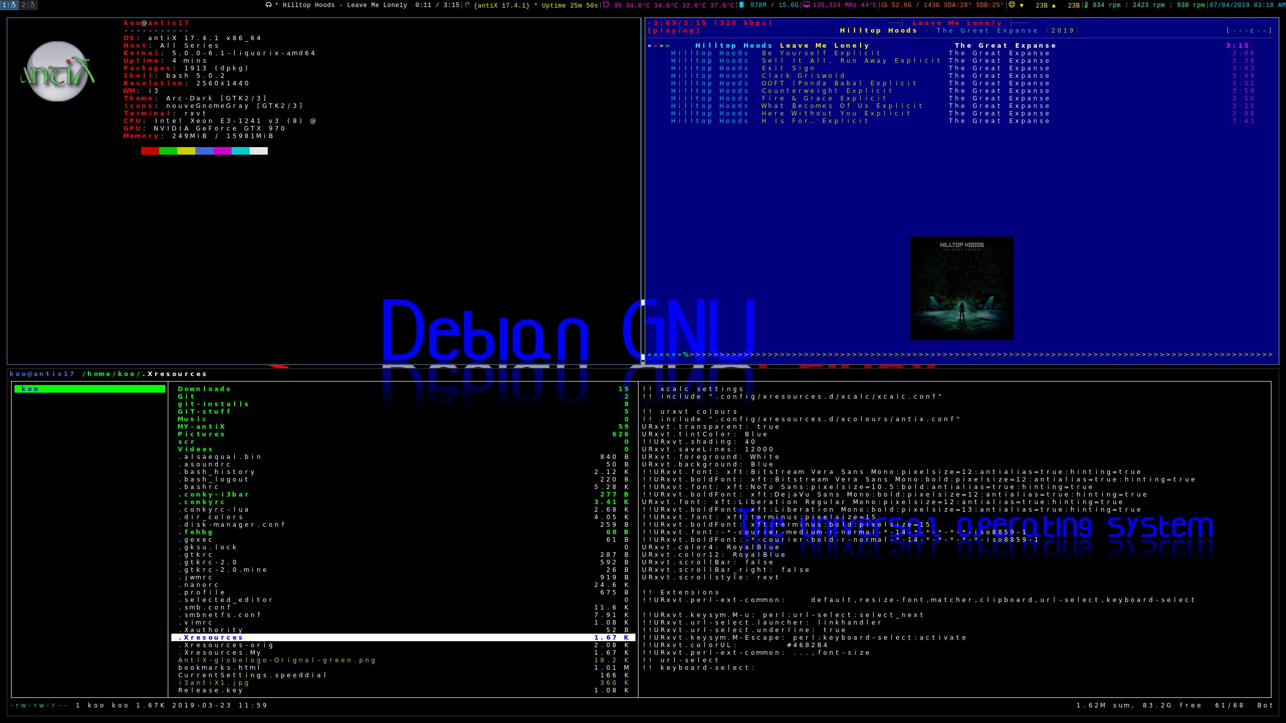Click the playback mode flags indicator
Screen dimensions: 1286x723
pyautogui.click(x=1249, y=31)
